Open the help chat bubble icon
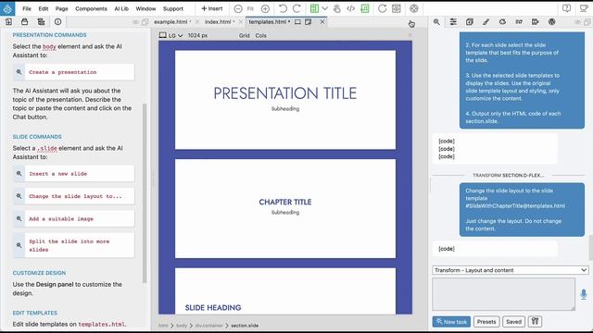 pos(566,8)
